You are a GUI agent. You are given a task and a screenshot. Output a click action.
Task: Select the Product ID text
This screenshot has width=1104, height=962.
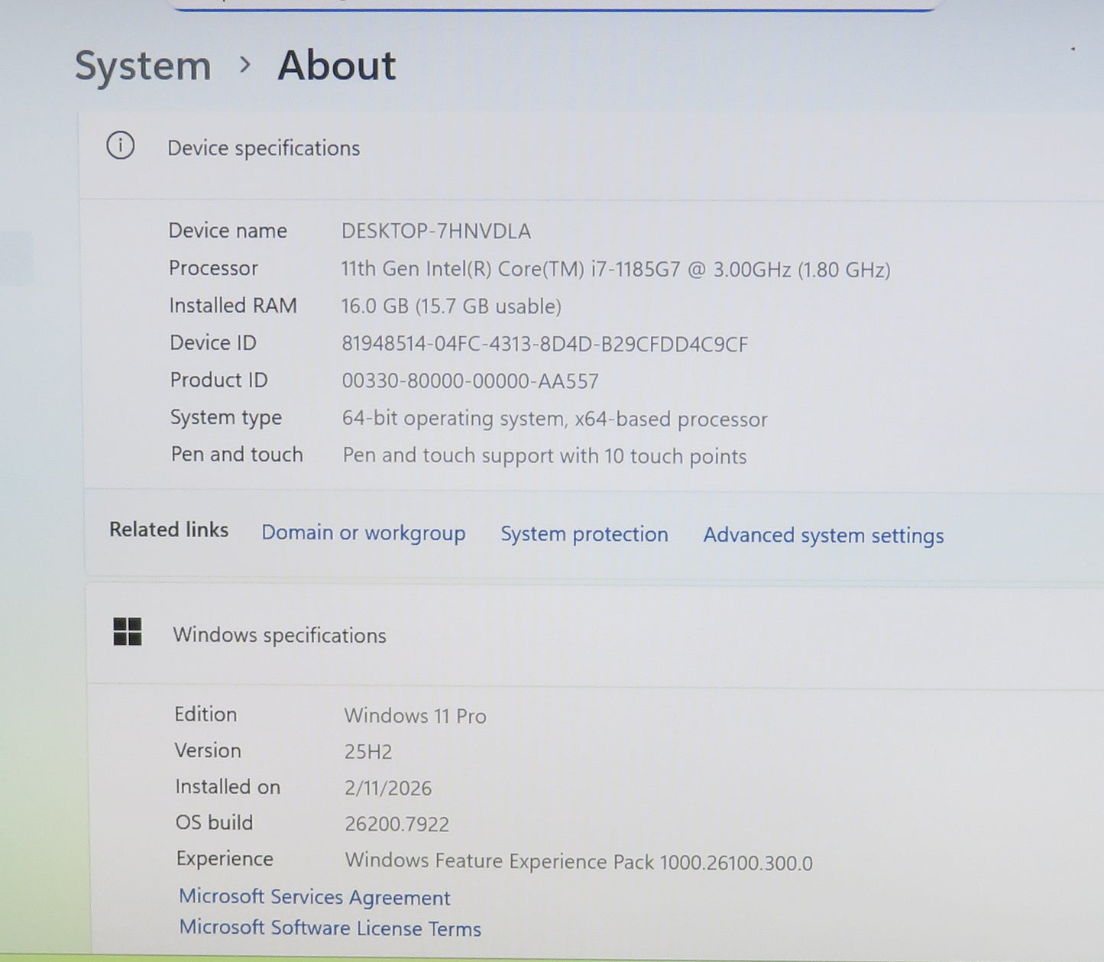(471, 381)
